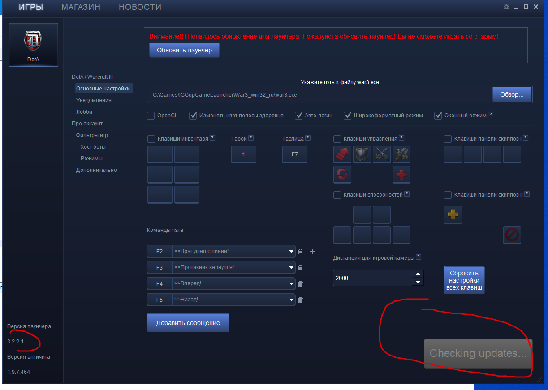Enable the OpenGL checkbox

[x=151, y=116]
